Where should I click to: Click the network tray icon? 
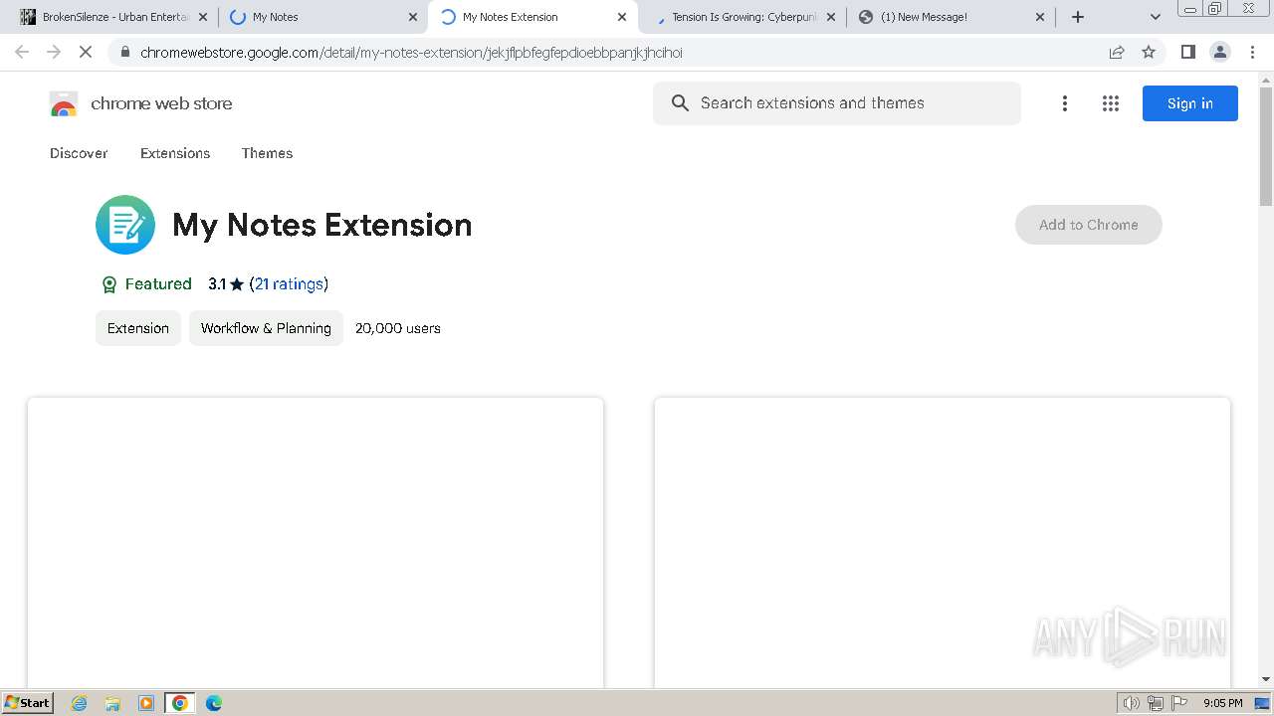(x=1156, y=703)
